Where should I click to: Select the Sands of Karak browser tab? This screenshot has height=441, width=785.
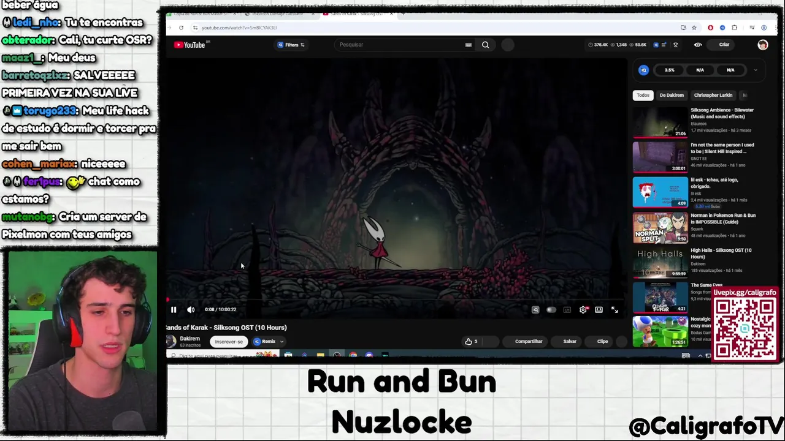tap(358, 13)
